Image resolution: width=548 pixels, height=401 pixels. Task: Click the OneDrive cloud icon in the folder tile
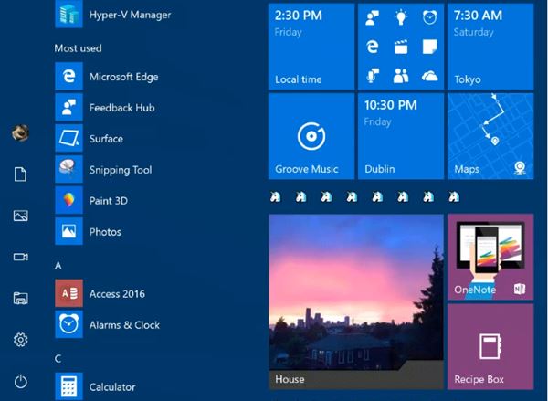click(x=429, y=76)
